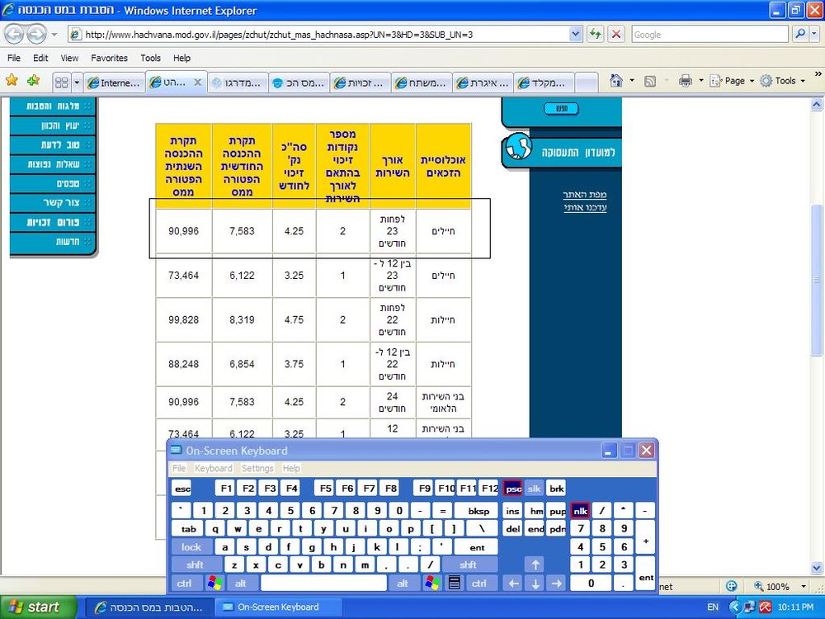Open the מפת האתר site map link

[x=585, y=195]
